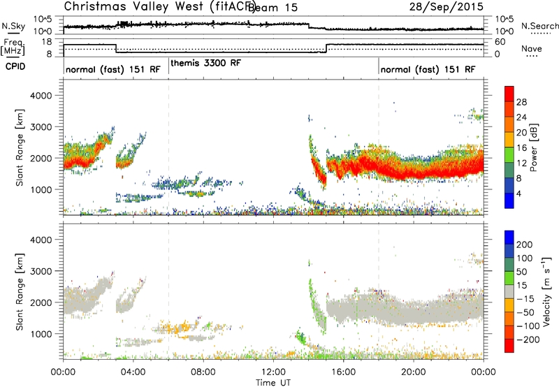
Task: Click the 4000 tick label of the power panel
Action: point(41,96)
